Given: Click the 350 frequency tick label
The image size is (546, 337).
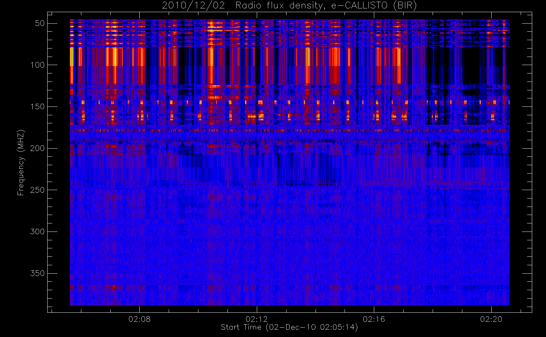Looking at the screenshot, I should 37,273.
